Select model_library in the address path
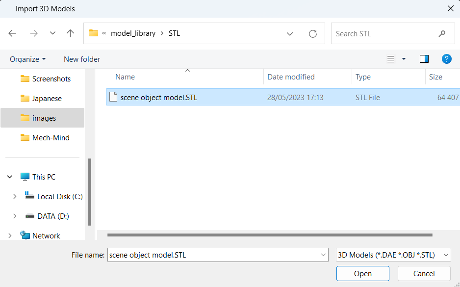This screenshot has width=460, height=287. click(133, 33)
